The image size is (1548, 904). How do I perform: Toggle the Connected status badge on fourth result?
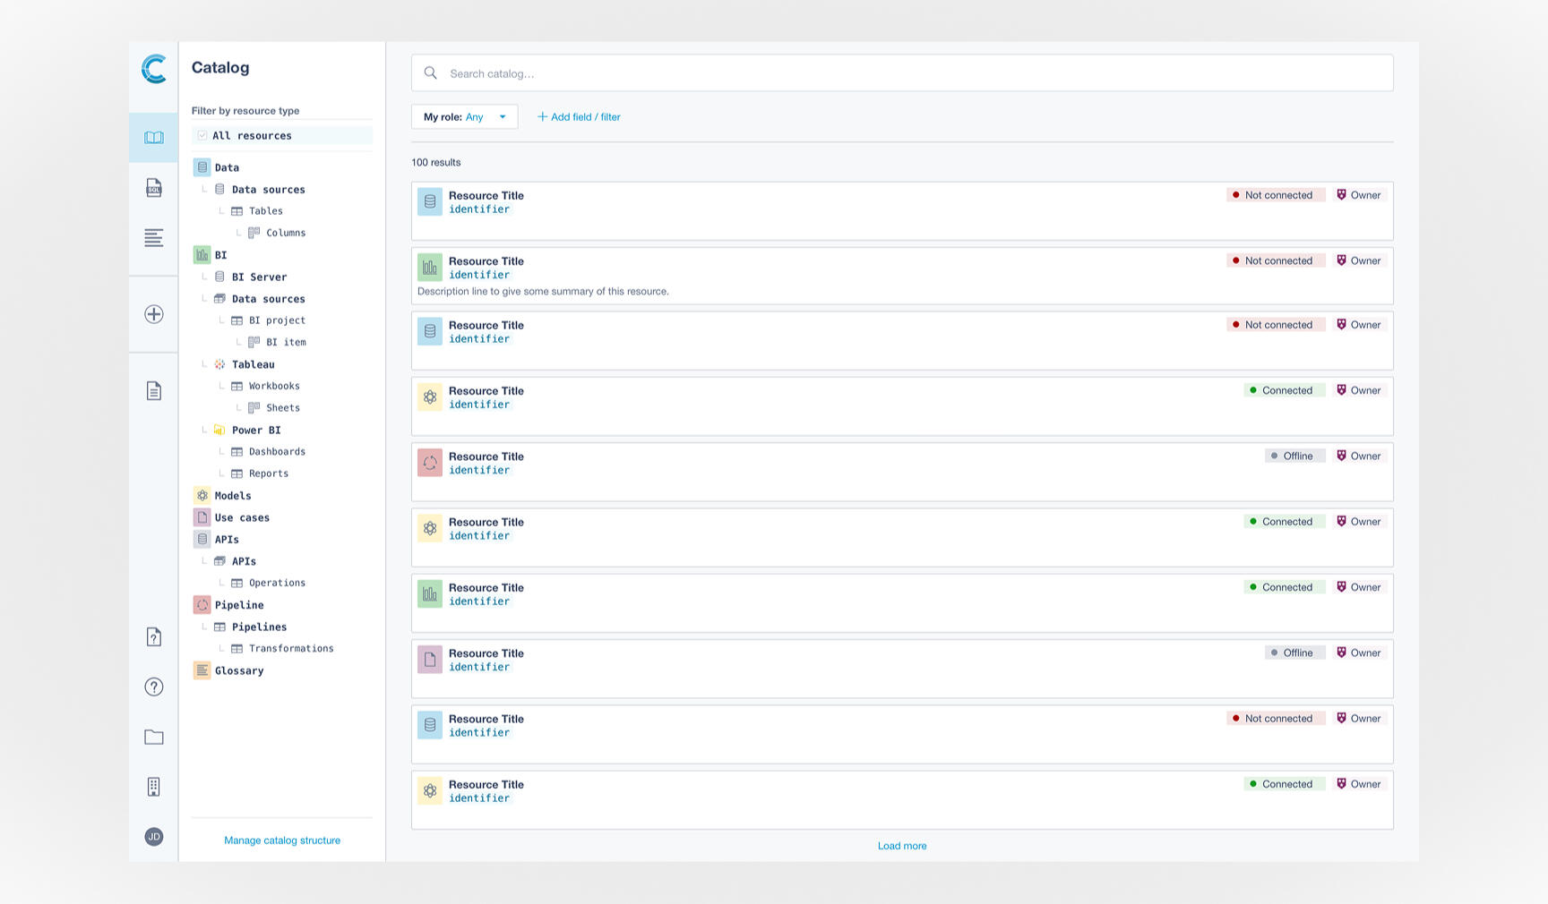[x=1285, y=390]
